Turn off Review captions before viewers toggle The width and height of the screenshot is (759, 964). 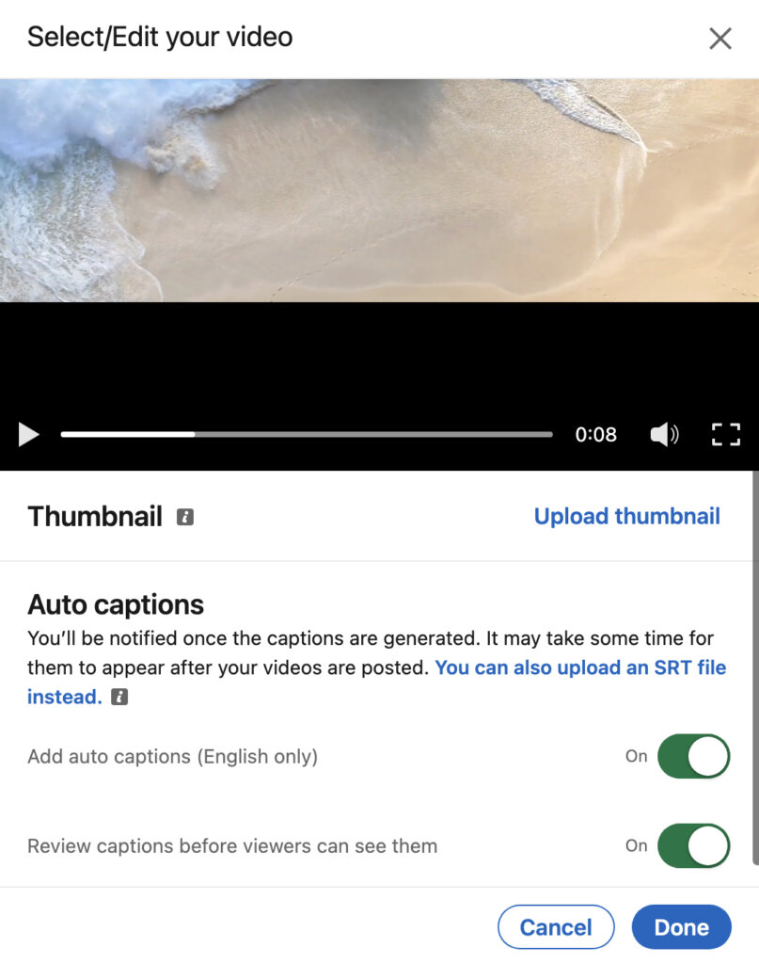coord(693,846)
